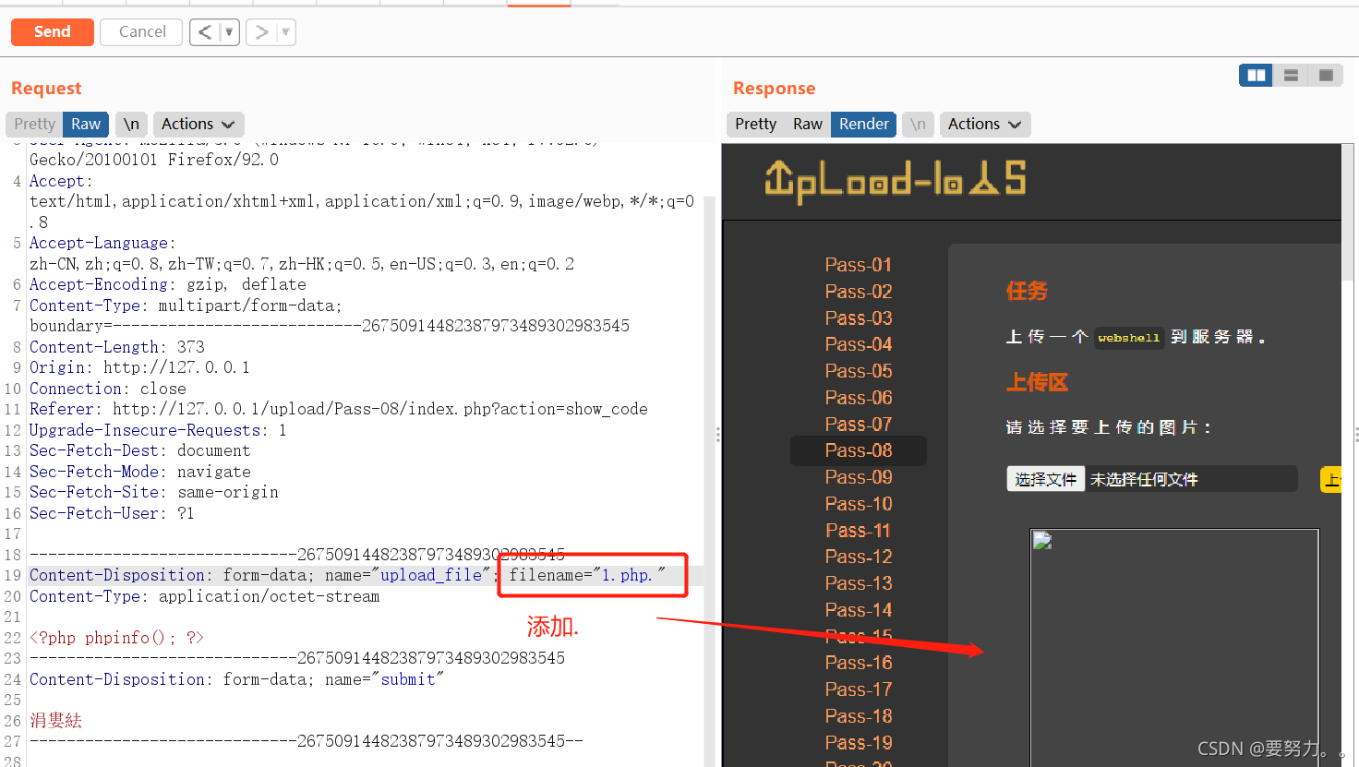
Task: Click the upload_file name value
Action: (x=431, y=575)
